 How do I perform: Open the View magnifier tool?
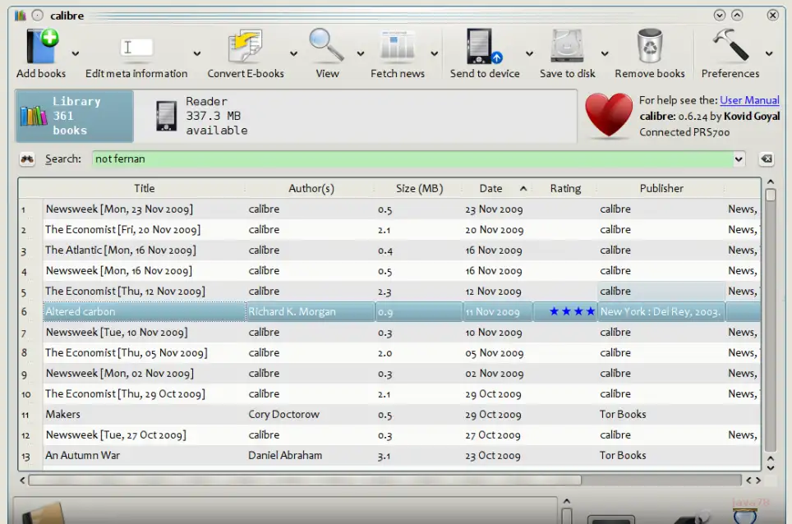pyautogui.click(x=327, y=47)
